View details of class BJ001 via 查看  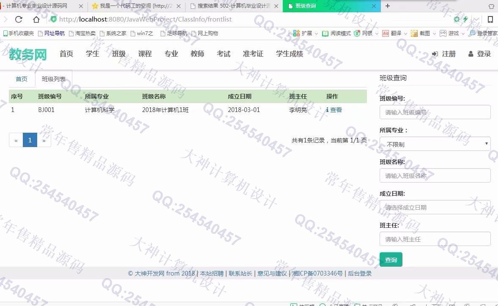334,110
